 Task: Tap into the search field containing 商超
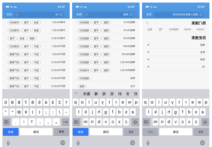tap(109, 14)
